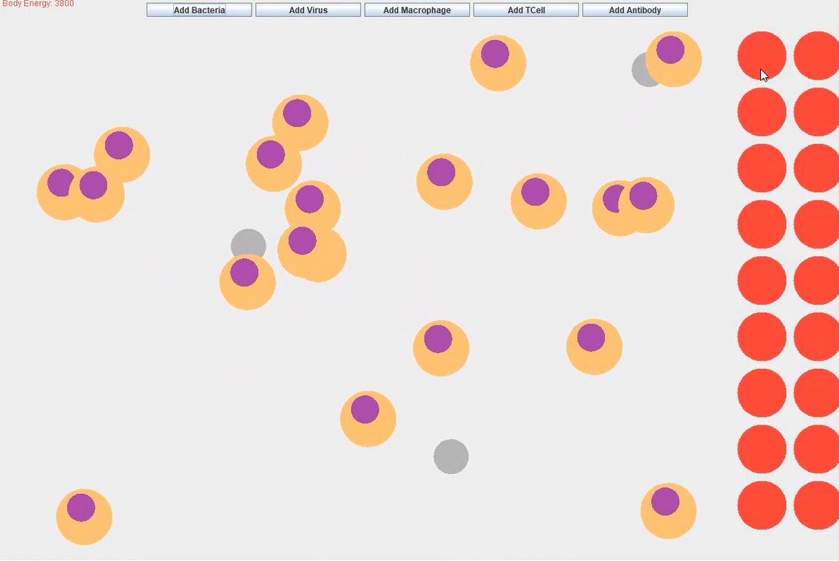
Task: Hit the Add TCell button
Action: coord(526,10)
